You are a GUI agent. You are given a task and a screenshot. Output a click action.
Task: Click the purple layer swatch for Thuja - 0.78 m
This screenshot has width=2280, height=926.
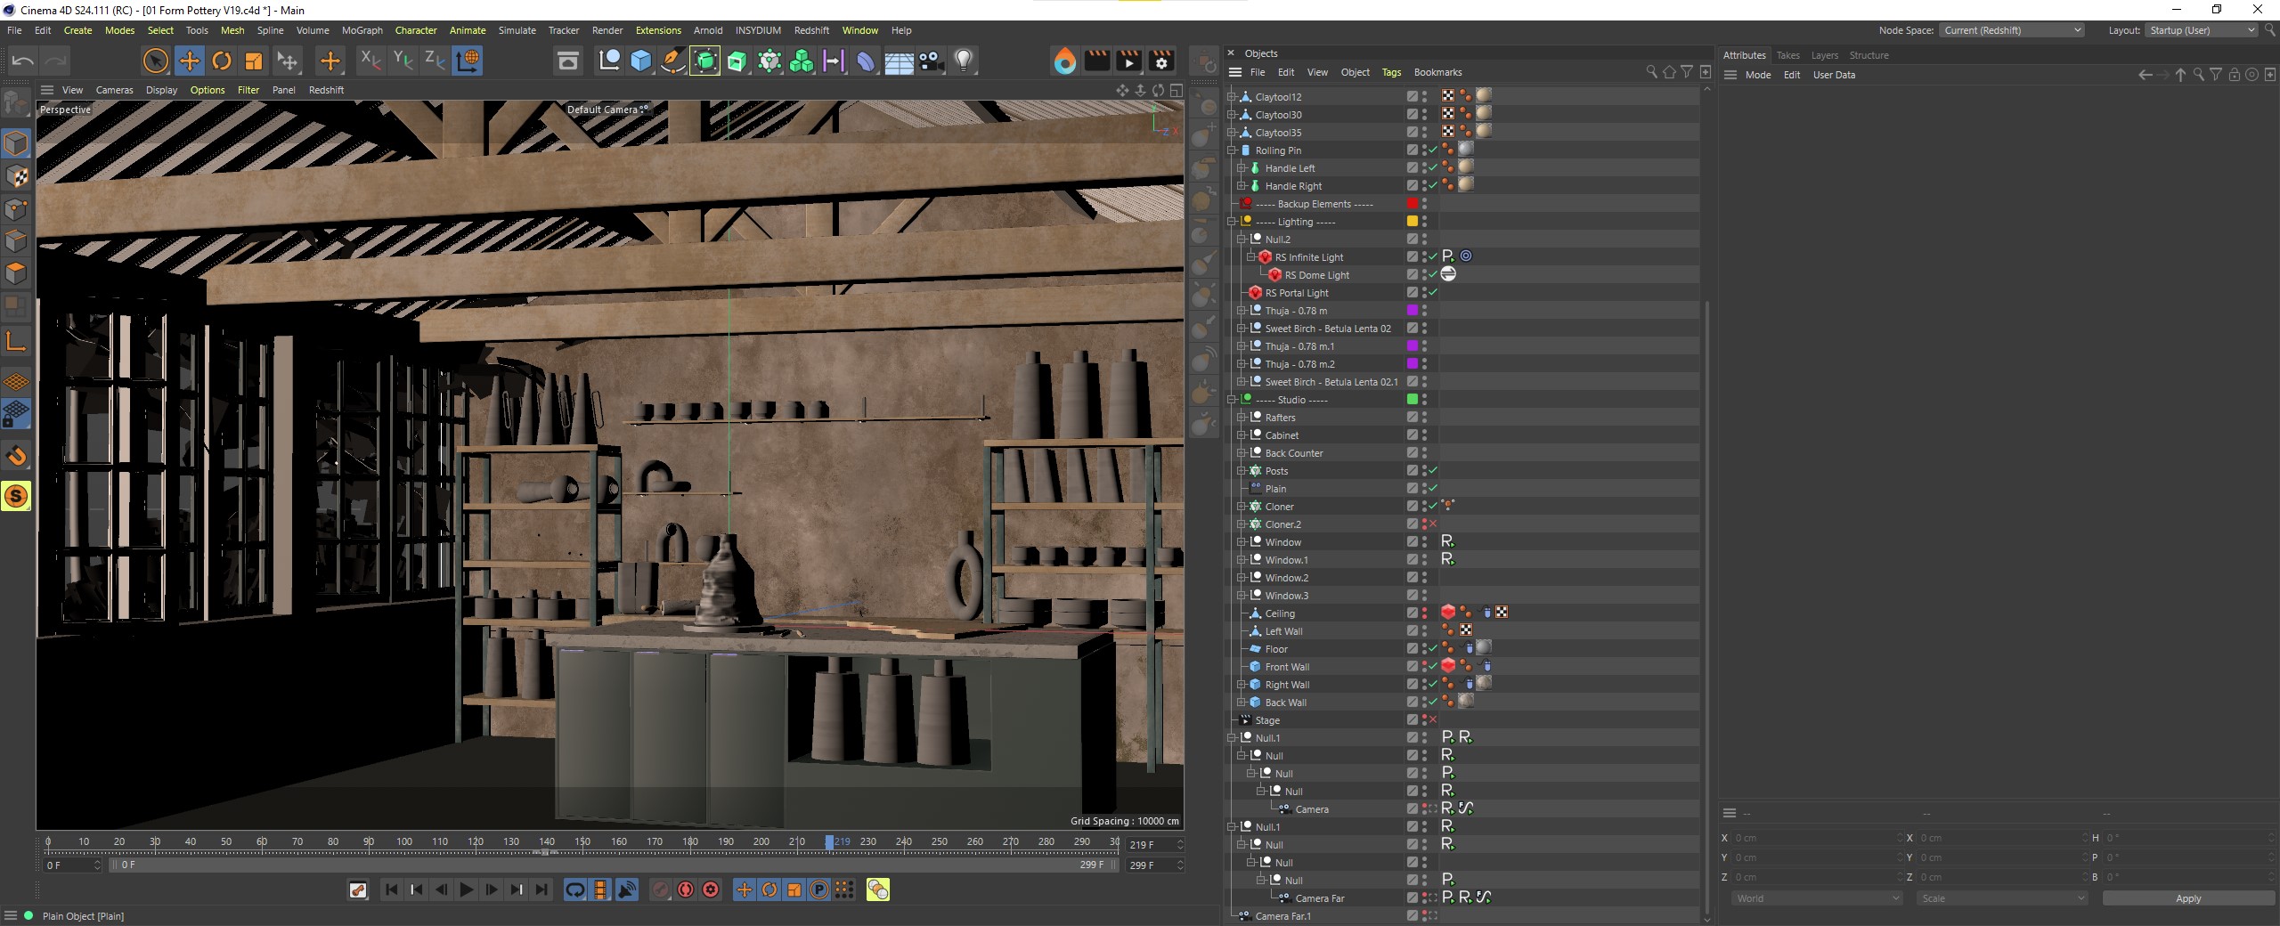pos(1412,311)
